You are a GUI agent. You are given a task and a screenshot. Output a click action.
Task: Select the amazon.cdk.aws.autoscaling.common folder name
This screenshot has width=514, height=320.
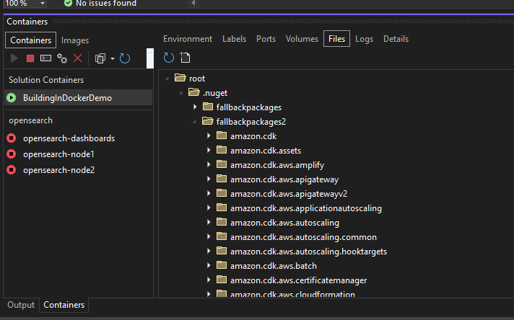[x=303, y=237]
